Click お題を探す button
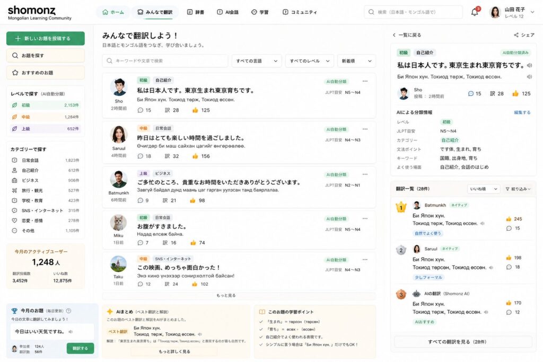The image size is (543, 362). [x=46, y=55]
